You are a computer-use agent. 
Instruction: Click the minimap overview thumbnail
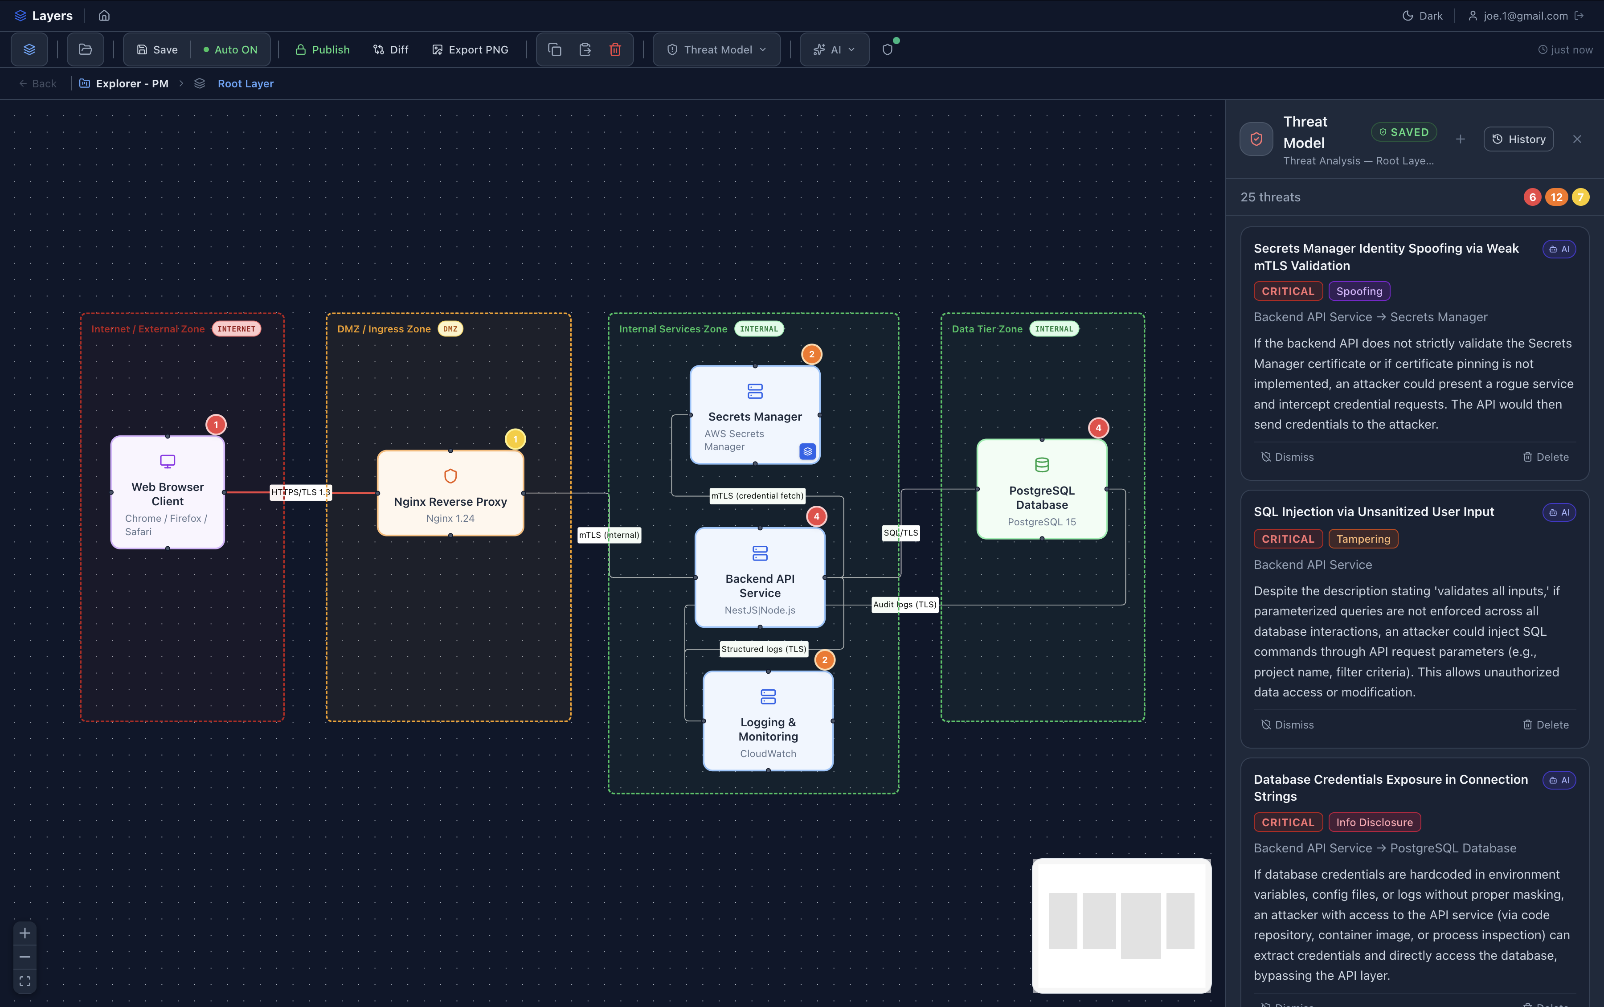(x=1121, y=926)
